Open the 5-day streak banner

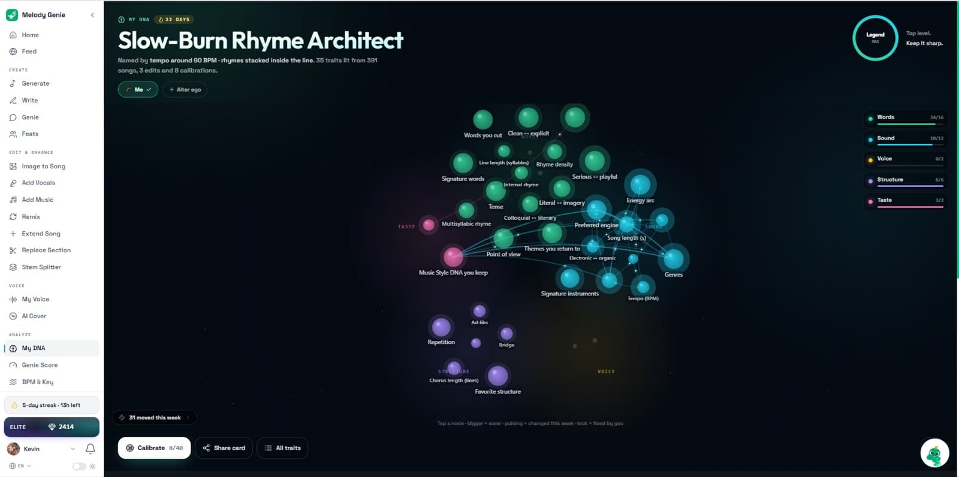(52, 405)
